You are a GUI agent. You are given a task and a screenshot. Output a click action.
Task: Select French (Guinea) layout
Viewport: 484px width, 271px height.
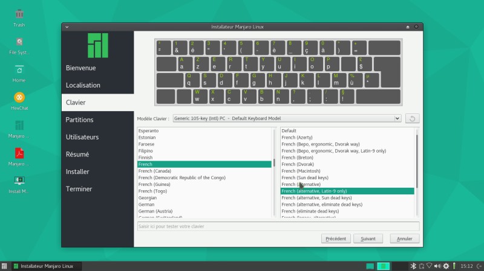[x=204, y=185]
